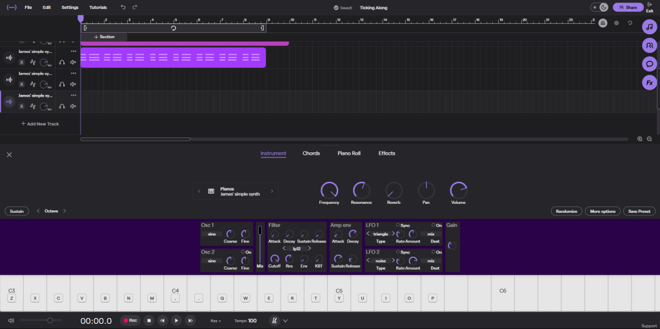Switch to the Piano Roll tab
660x329 pixels.
[348, 154]
